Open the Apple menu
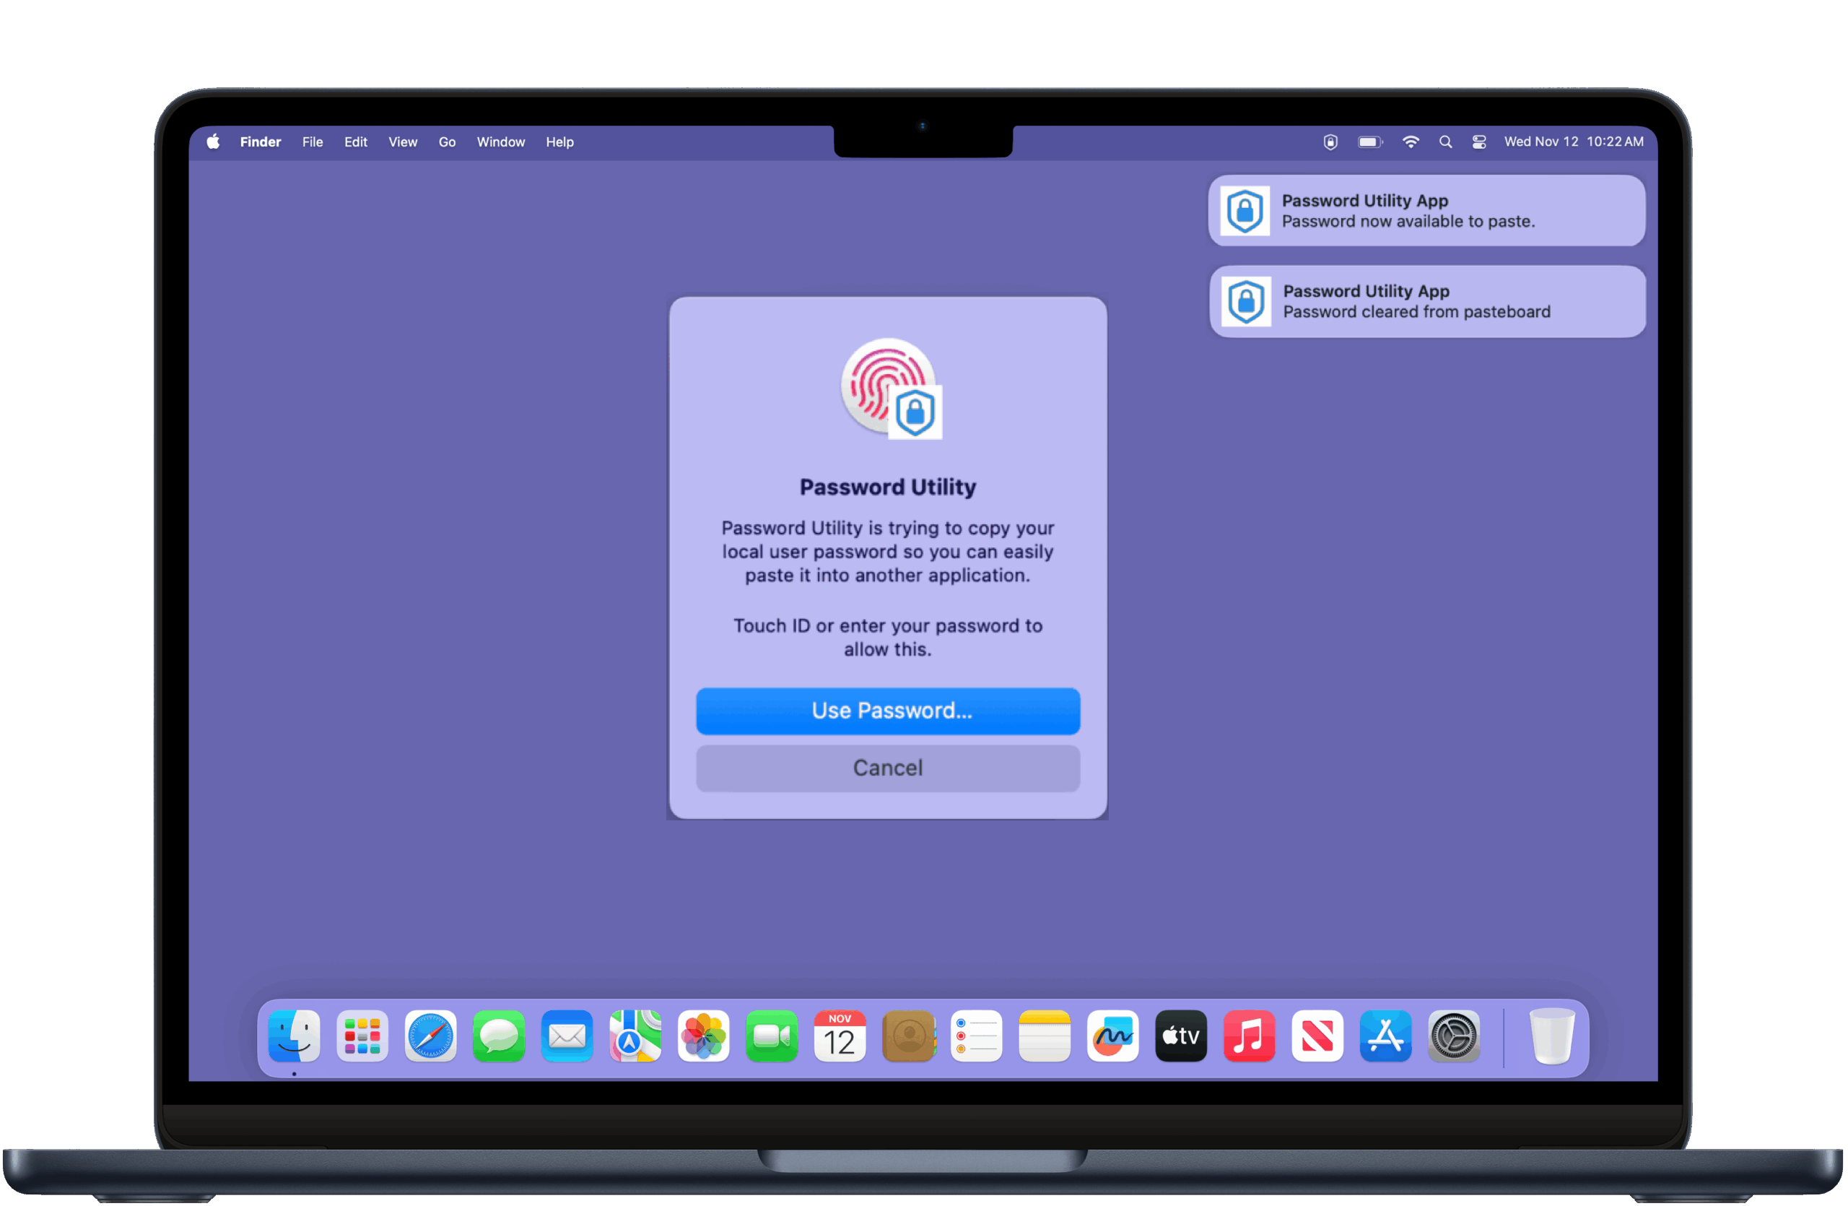This screenshot has height=1206, width=1848. click(x=214, y=142)
